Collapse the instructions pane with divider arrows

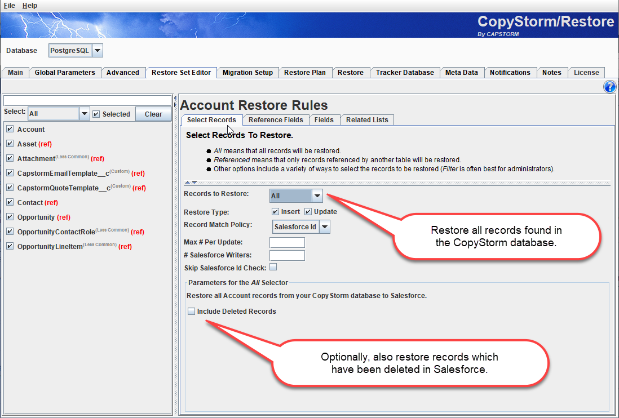(x=188, y=183)
